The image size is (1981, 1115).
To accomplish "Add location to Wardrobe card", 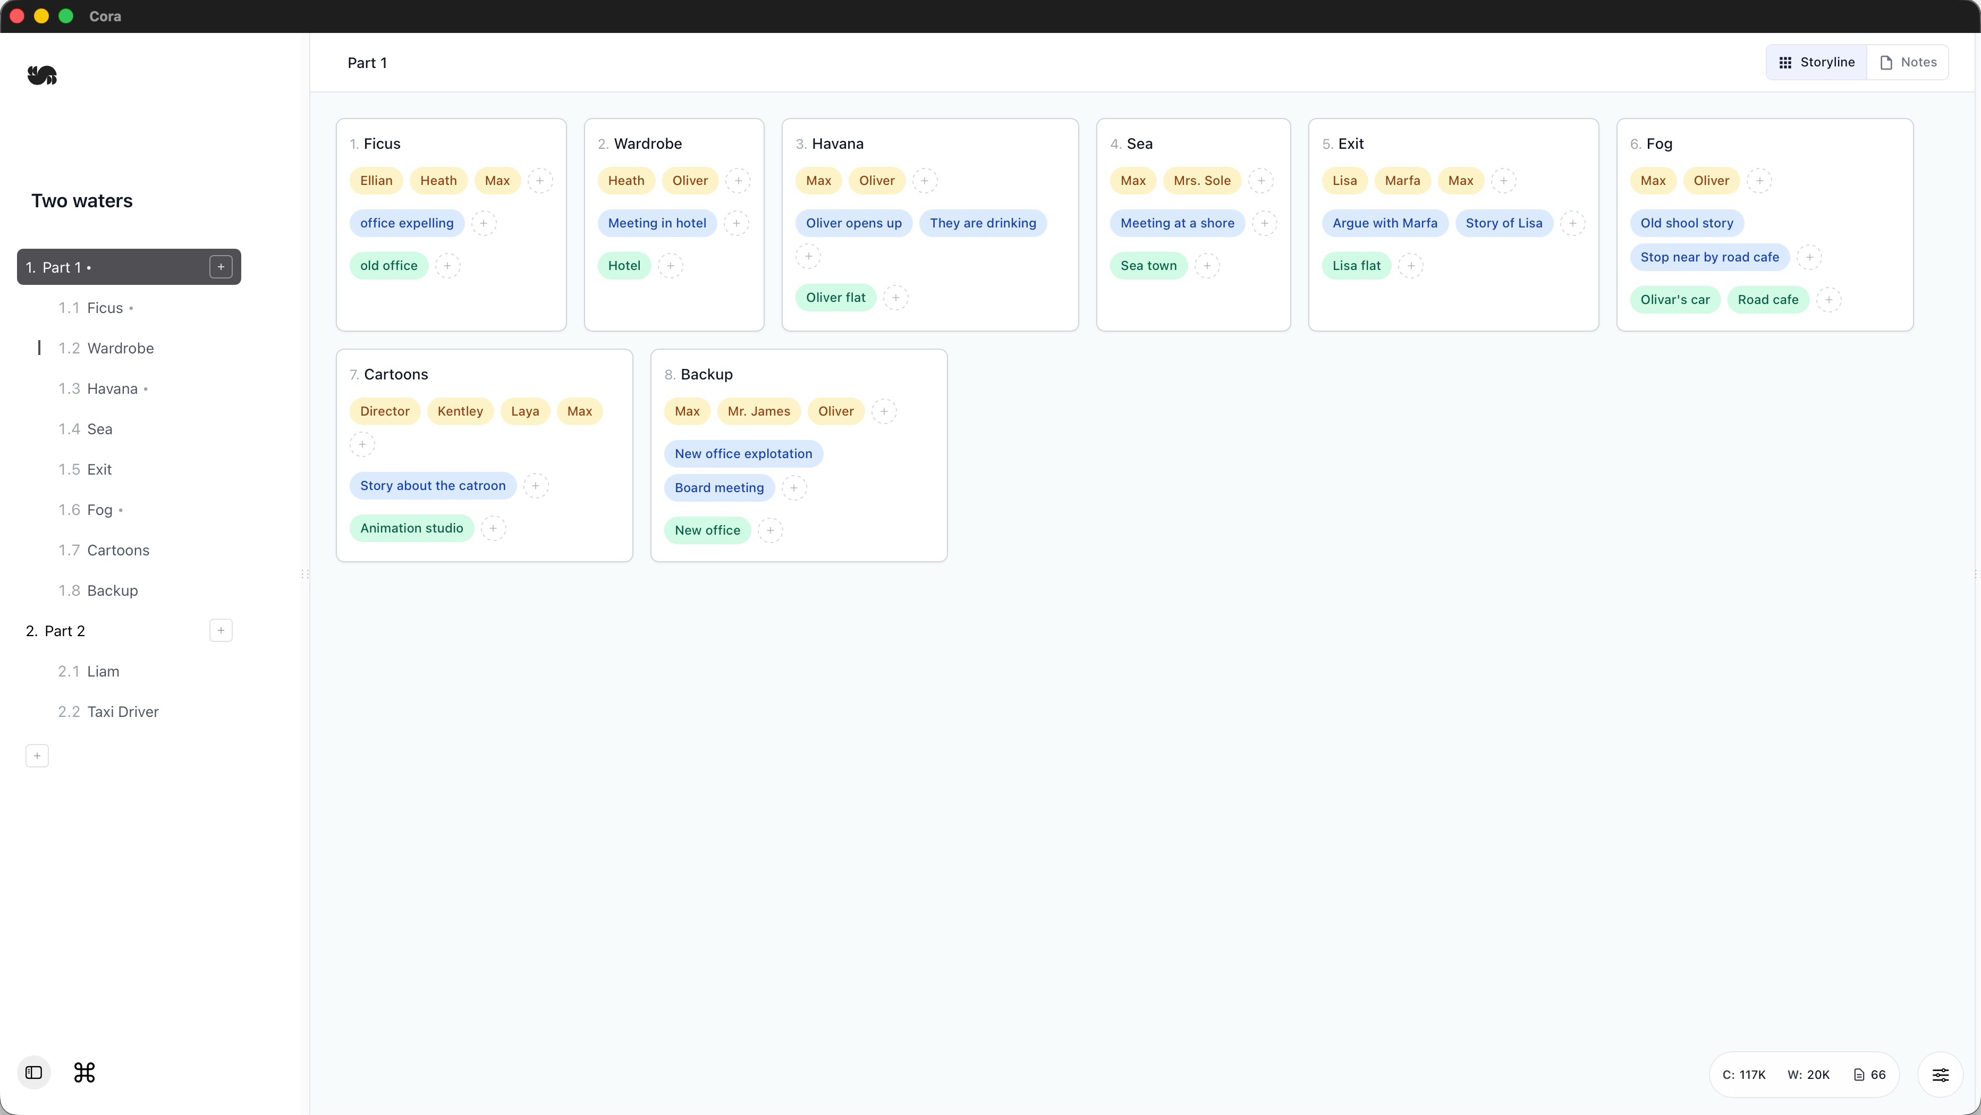I will (x=671, y=266).
